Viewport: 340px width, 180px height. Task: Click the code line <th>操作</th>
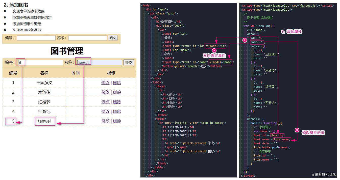coord(172,107)
